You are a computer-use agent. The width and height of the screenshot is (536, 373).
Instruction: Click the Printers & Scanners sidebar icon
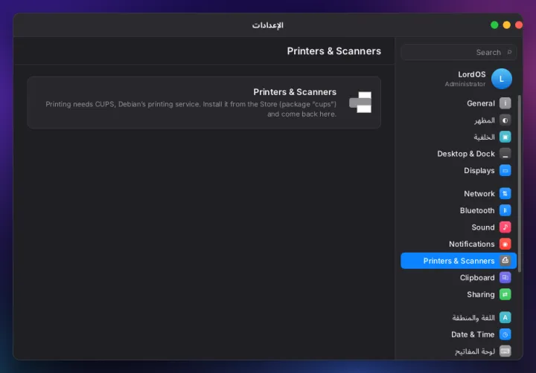point(505,261)
